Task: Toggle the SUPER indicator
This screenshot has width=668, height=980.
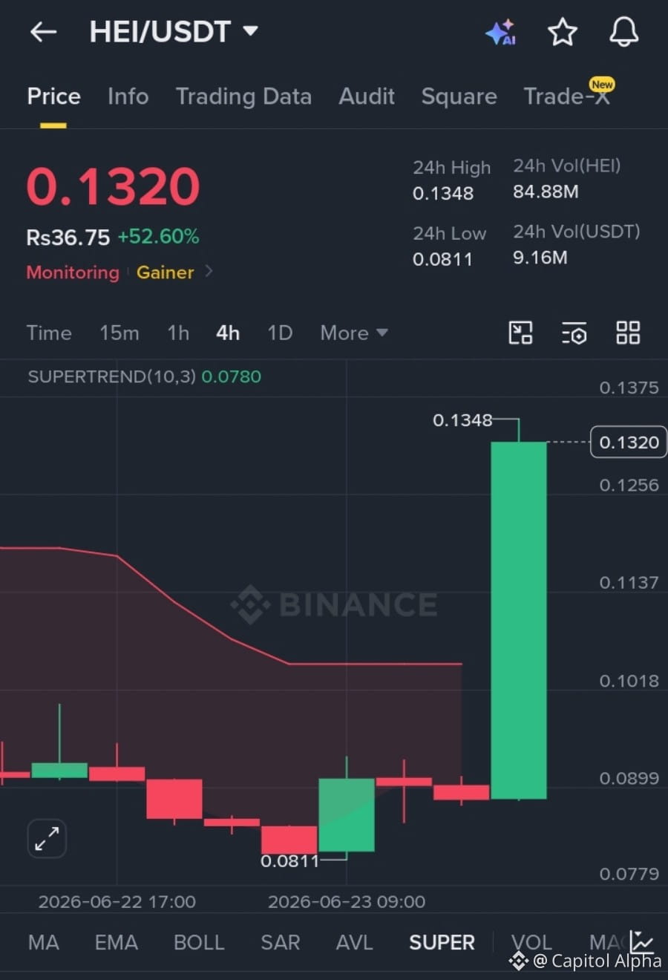Action: pyautogui.click(x=442, y=943)
